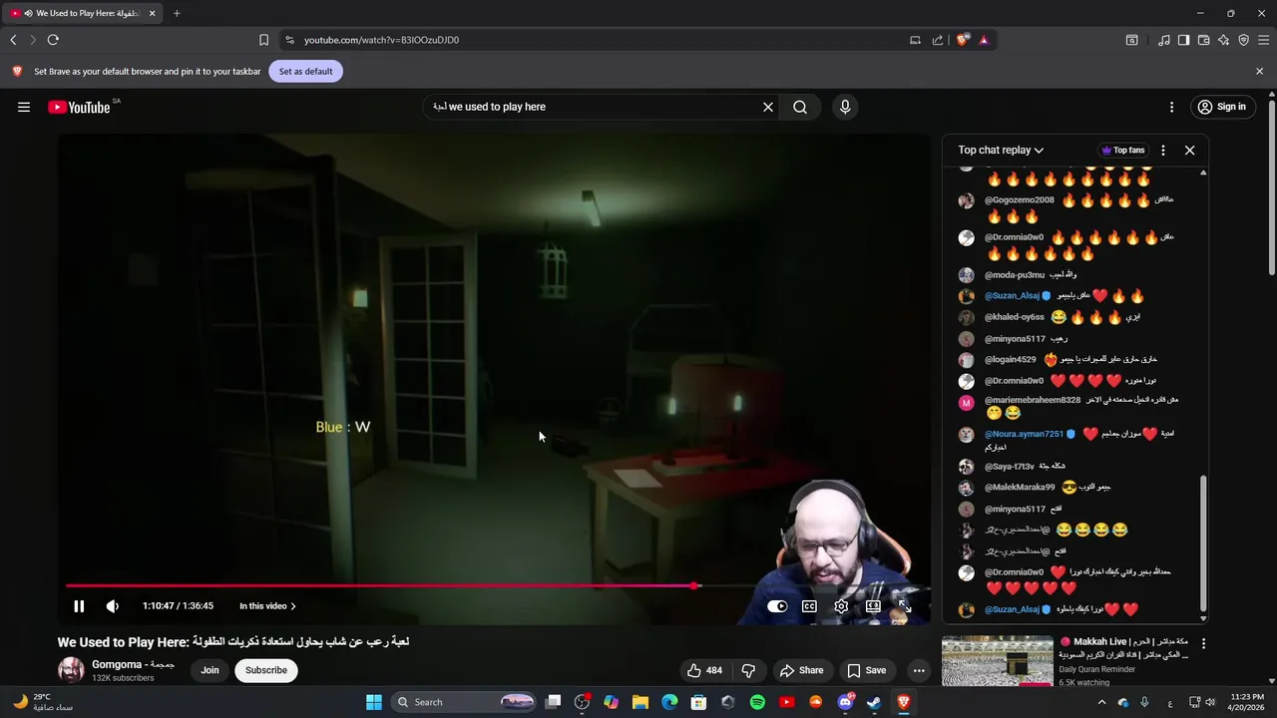
Task: Open the YouTube guide hamburger menu
Action: click(24, 107)
